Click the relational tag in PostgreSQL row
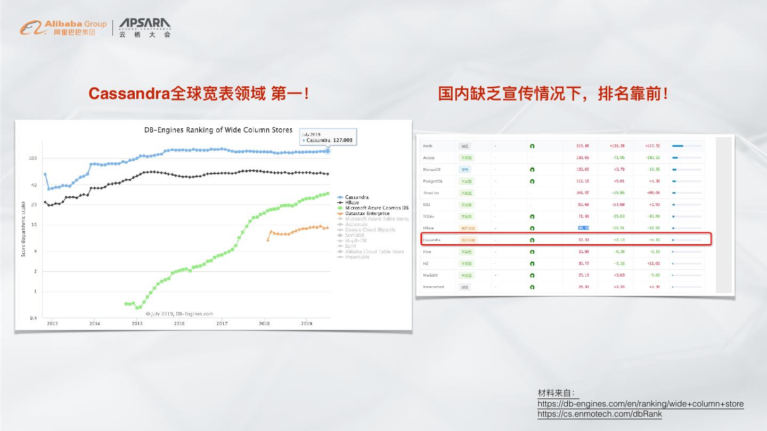This screenshot has width=767, height=431. (467, 181)
